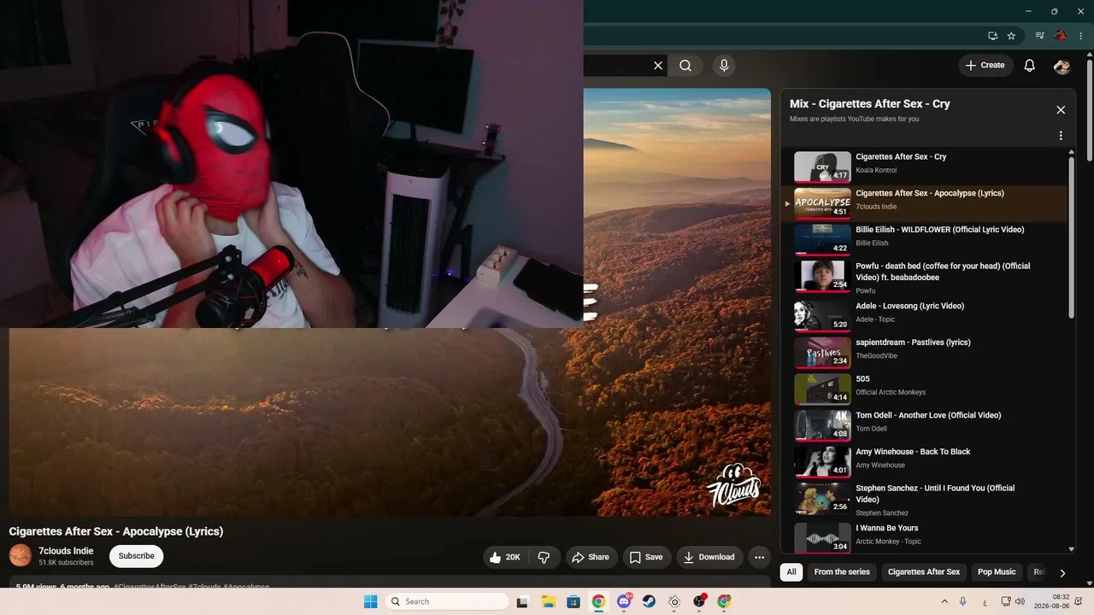Open more actions ellipsis beside Download
The image size is (1094, 615).
pos(759,557)
